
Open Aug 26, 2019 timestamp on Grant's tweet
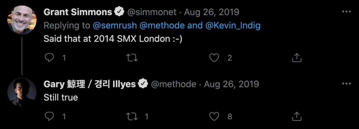click(211, 12)
